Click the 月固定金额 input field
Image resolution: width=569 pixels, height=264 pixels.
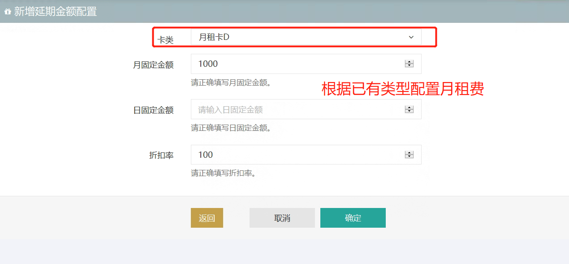tap(306, 64)
